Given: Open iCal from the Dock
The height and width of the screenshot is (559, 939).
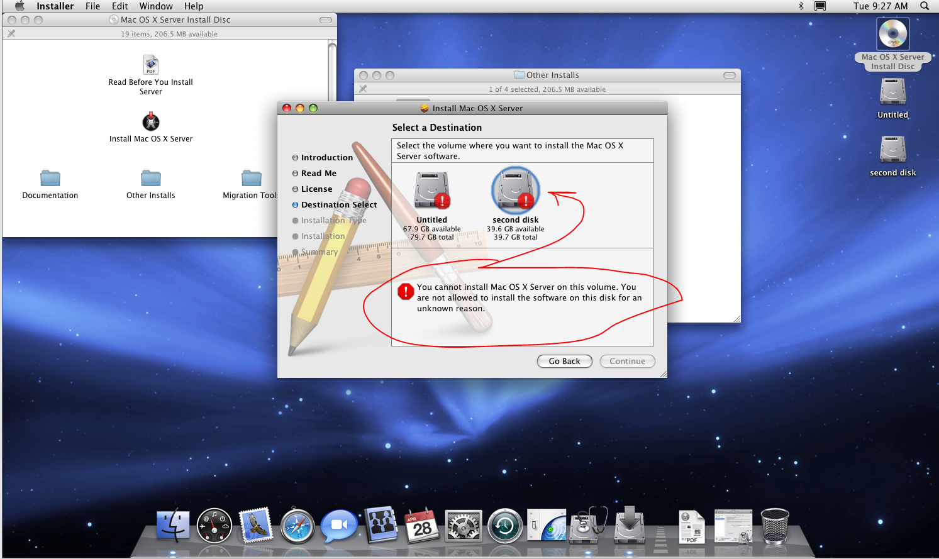Looking at the screenshot, I should (422, 525).
